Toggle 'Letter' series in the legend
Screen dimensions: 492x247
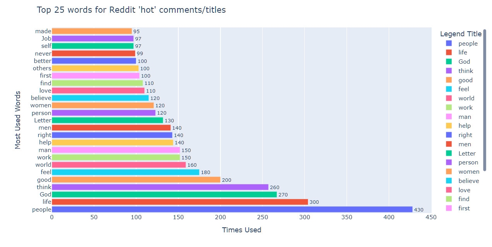(467, 154)
